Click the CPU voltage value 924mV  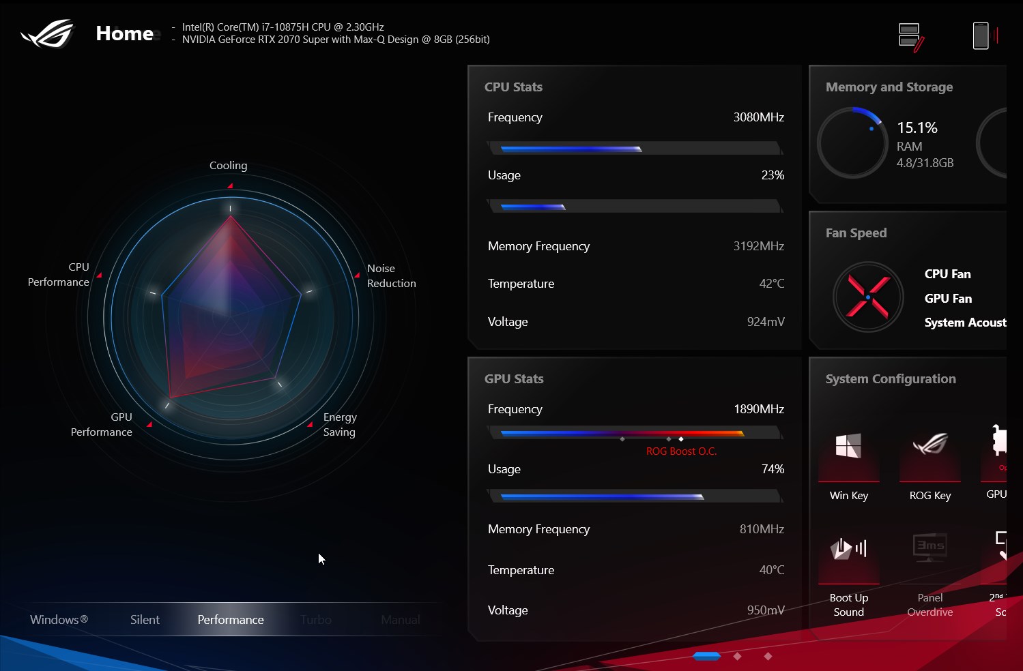(x=766, y=322)
